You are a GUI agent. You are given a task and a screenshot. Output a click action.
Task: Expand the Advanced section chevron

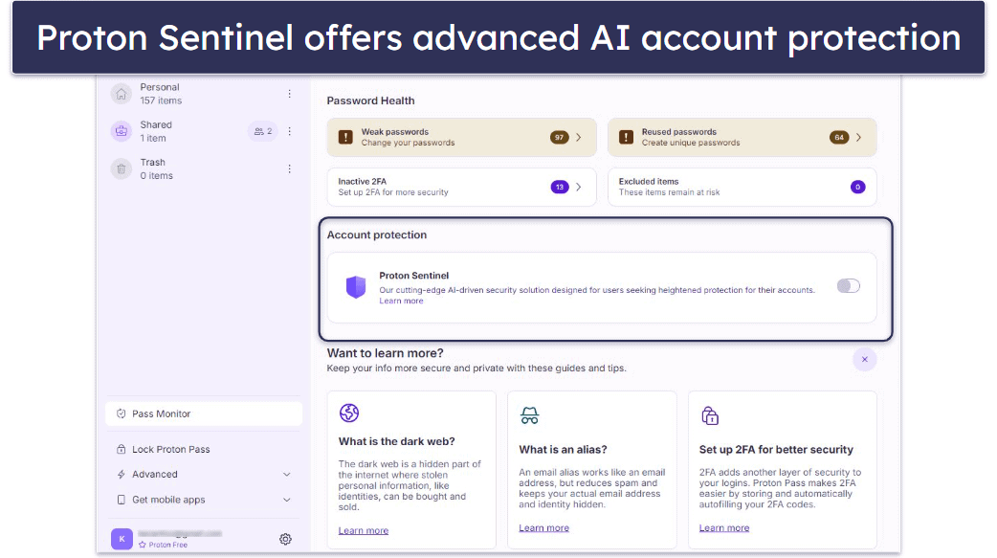click(x=287, y=475)
